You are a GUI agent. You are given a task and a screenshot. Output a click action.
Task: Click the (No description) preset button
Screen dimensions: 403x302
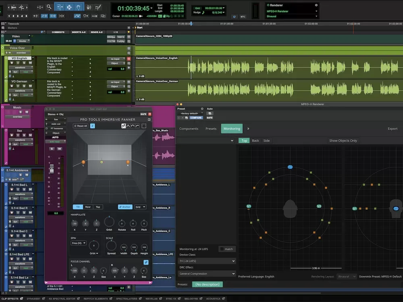click(208, 284)
